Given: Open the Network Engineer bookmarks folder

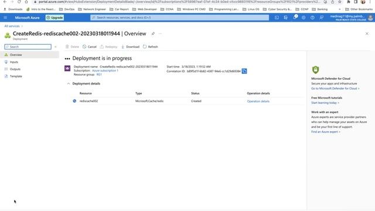Looking at the screenshot, I should tap(92, 9).
